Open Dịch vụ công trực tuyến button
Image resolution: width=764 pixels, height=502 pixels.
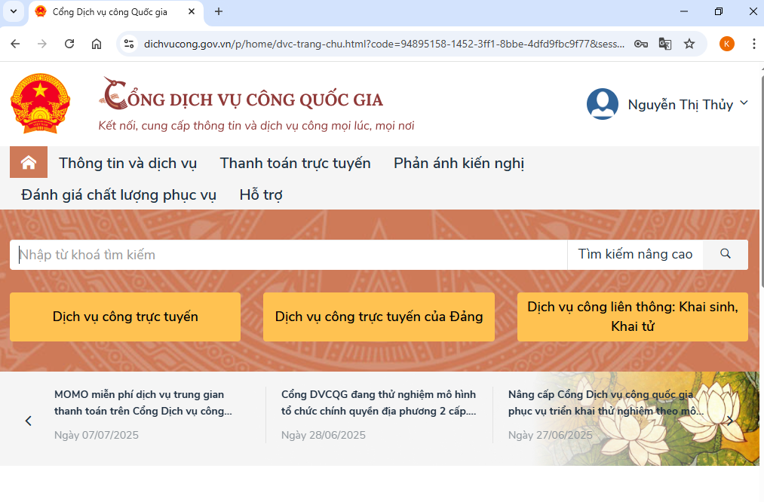125,317
